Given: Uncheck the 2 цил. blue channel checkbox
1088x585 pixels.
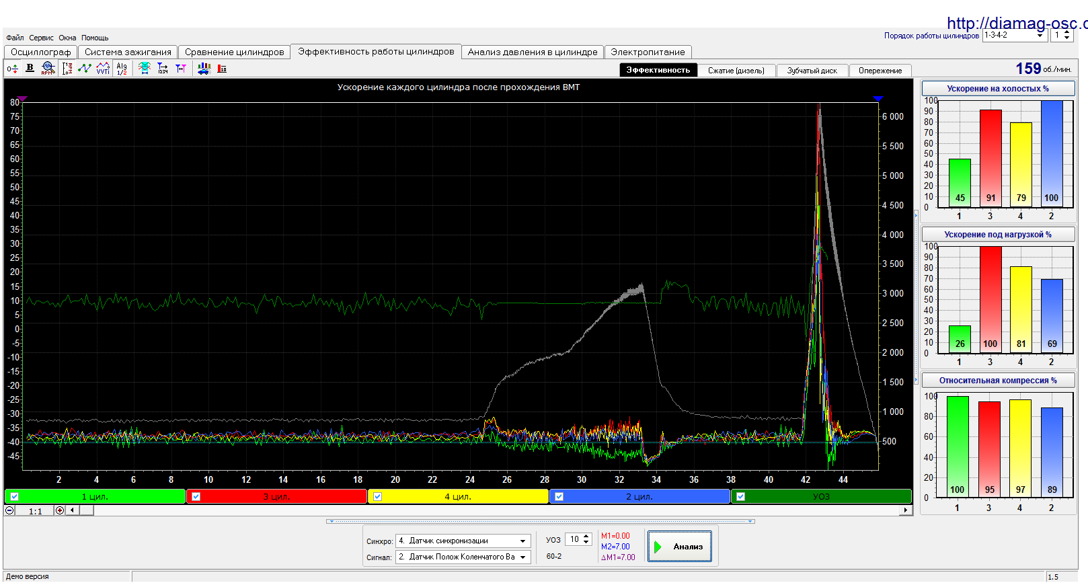Looking at the screenshot, I should [x=559, y=497].
